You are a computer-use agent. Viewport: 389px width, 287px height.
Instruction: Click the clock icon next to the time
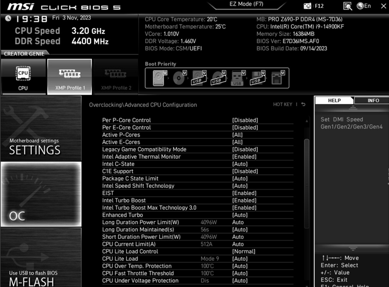click(8, 18)
